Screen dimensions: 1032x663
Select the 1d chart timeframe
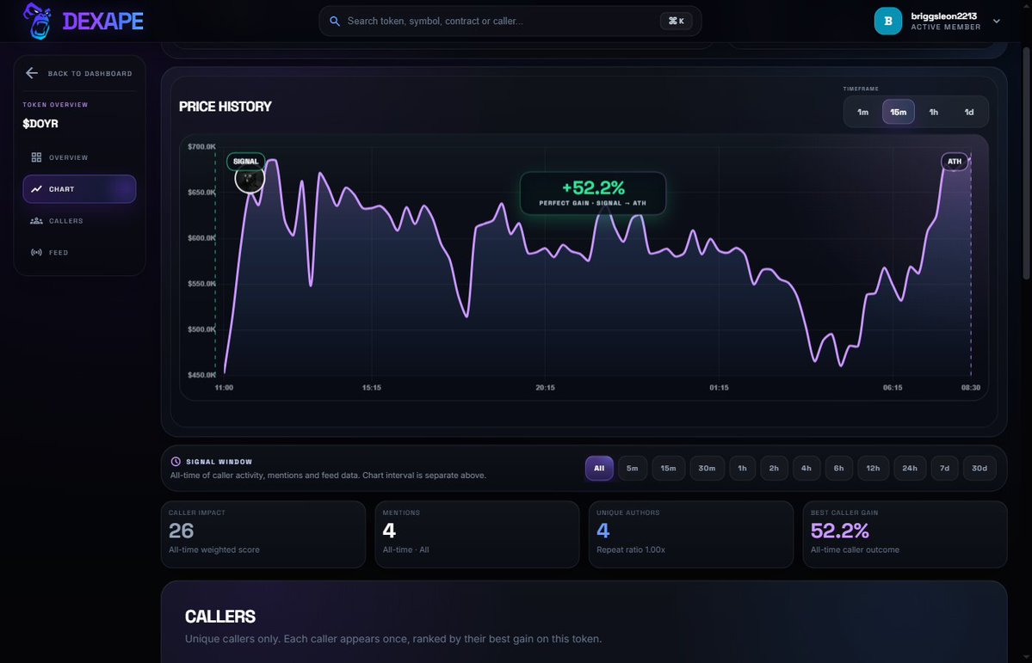coord(969,112)
